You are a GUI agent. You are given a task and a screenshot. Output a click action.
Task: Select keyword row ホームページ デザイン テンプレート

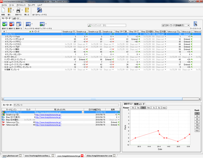coord(101,67)
